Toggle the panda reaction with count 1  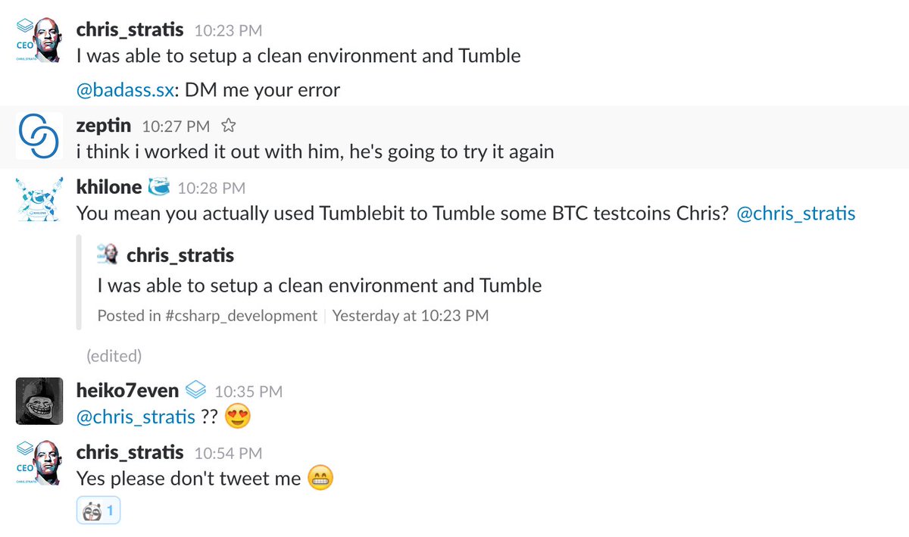pos(98,512)
